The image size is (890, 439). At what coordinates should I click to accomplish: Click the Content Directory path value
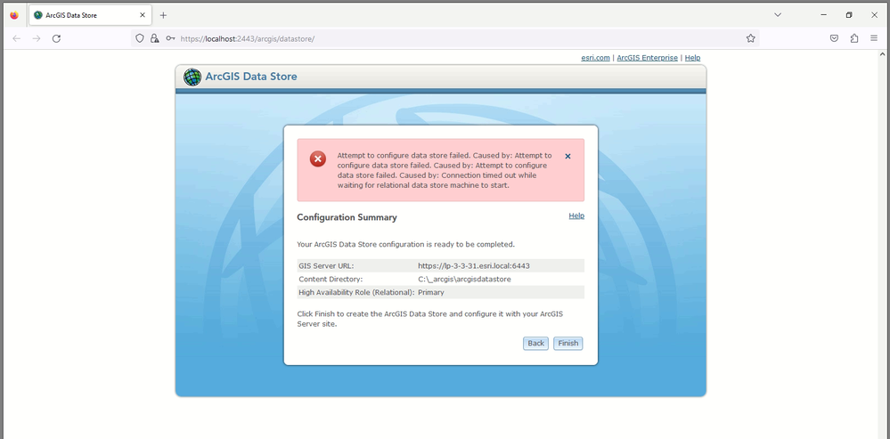click(464, 279)
